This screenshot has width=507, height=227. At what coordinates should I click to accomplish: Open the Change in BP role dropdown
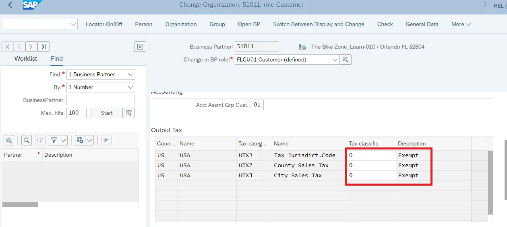335,59
